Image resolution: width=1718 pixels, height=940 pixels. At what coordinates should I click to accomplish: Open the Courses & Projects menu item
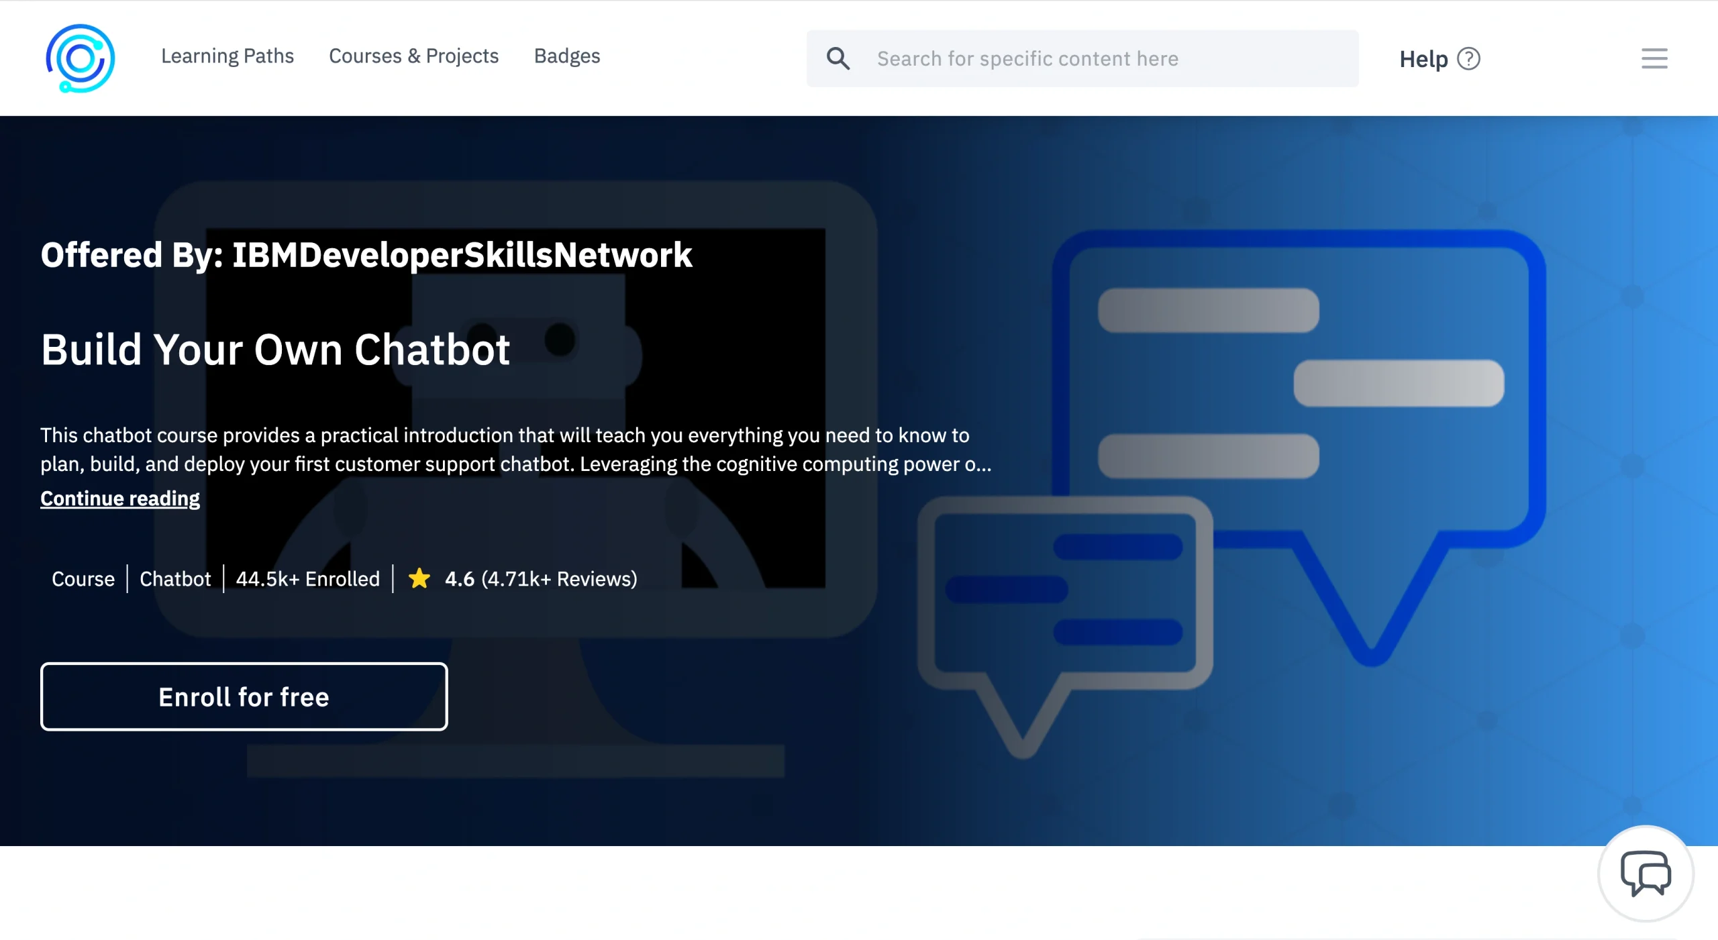tap(413, 56)
